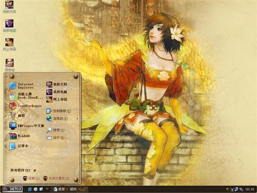Click the orange orb tray expand button
The image size is (257, 193).
227,189
